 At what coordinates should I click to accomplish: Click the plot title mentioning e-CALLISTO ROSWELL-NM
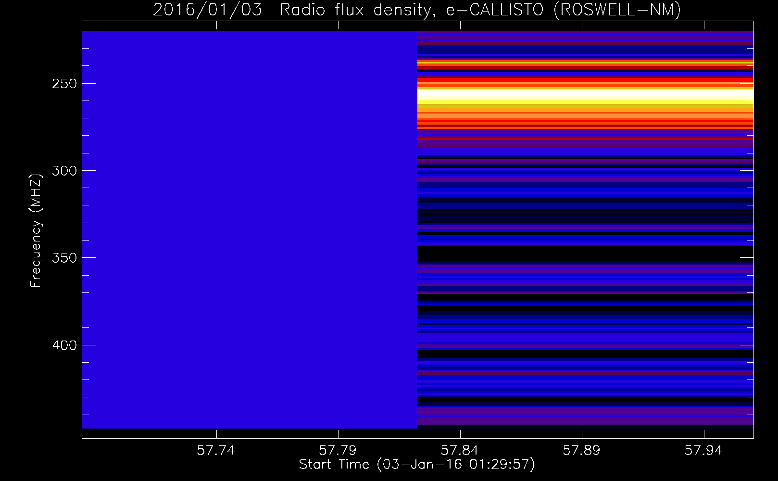click(x=417, y=10)
